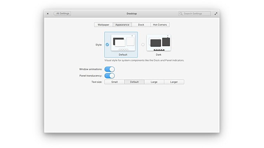Open the Hot Corners tab
The width and height of the screenshot is (264, 148).
[x=160, y=25]
